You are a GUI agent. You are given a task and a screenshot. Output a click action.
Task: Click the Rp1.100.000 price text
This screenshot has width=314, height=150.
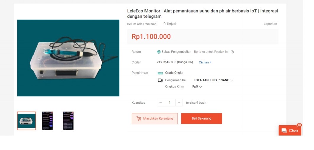[151, 37]
